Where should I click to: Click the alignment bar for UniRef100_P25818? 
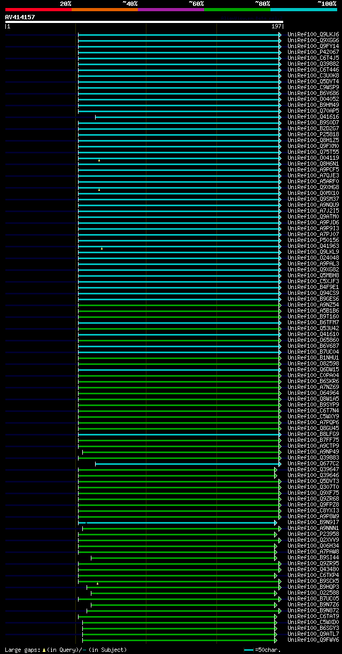pos(180,134)
